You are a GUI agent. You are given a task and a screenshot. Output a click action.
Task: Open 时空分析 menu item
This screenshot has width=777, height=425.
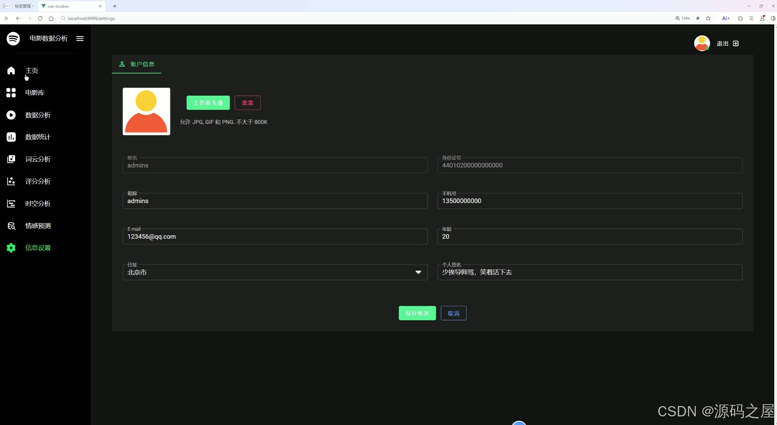(38, 203)
